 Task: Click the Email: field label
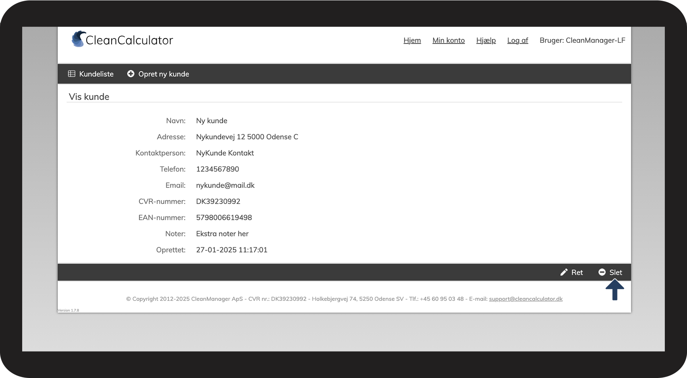coord(175,185)
